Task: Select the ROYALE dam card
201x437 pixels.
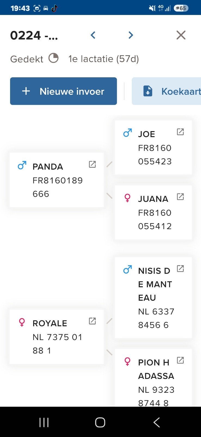Action: point(57,337)
